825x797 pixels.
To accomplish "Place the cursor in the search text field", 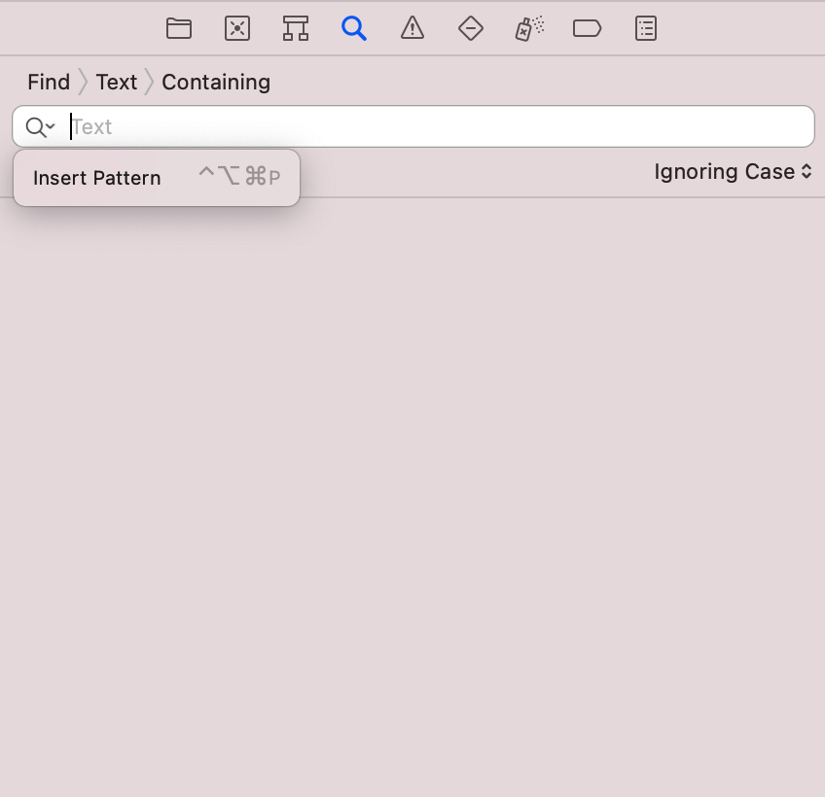I will [x=389, y=126].
